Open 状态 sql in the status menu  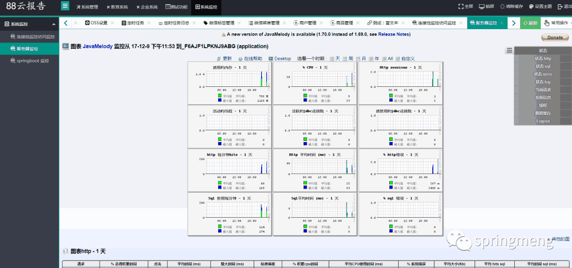(543, 66)
